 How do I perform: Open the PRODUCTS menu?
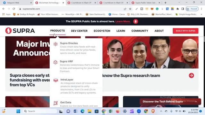[58, 31]
